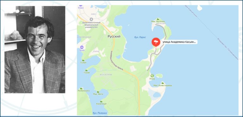243x117 pixels.
Task: Click the Русский island name label
Action: [x=114, y=37]
